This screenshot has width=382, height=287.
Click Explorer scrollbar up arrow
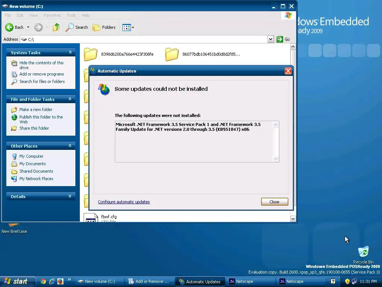pos(293,47)
